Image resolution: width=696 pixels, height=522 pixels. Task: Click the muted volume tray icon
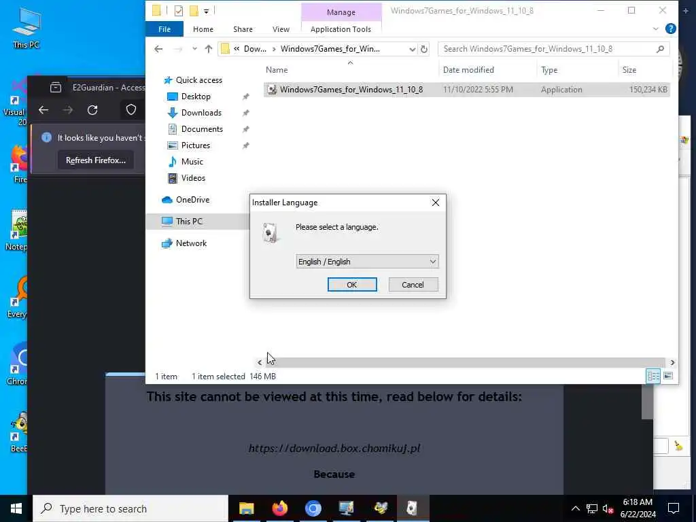click(608, 508)
